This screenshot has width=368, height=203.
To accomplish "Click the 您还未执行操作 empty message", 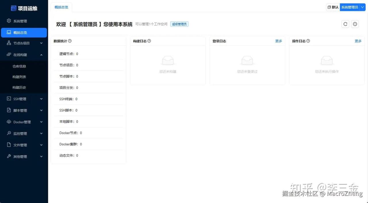I will click(x=327, y=72).
